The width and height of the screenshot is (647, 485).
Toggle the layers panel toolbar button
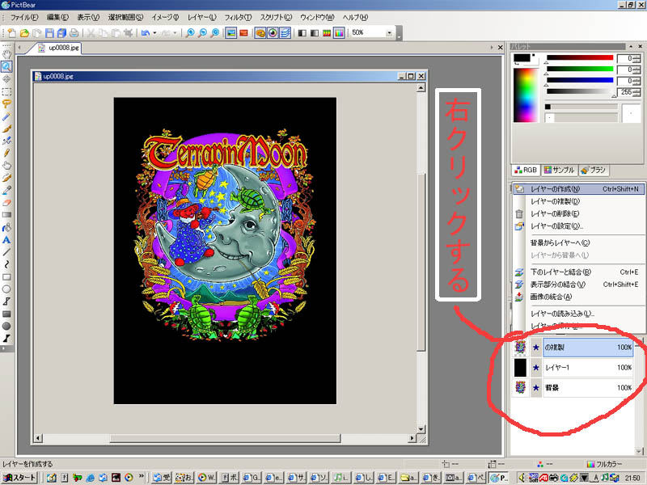point(285,33)
